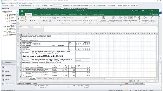Click the Paste (Вставить) clipboard icon
Viewport: 163px width, 91px height.
[x=22, y=18]
